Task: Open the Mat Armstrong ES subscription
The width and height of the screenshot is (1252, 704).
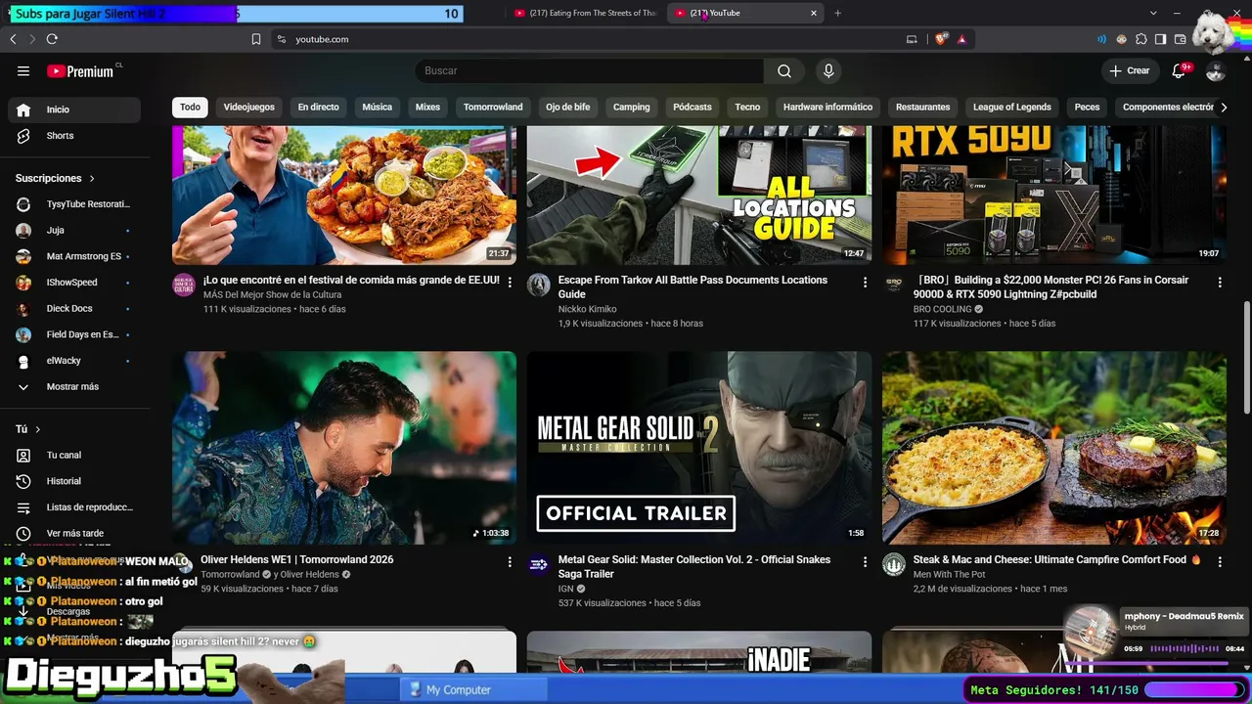Action: pos(73,256)
